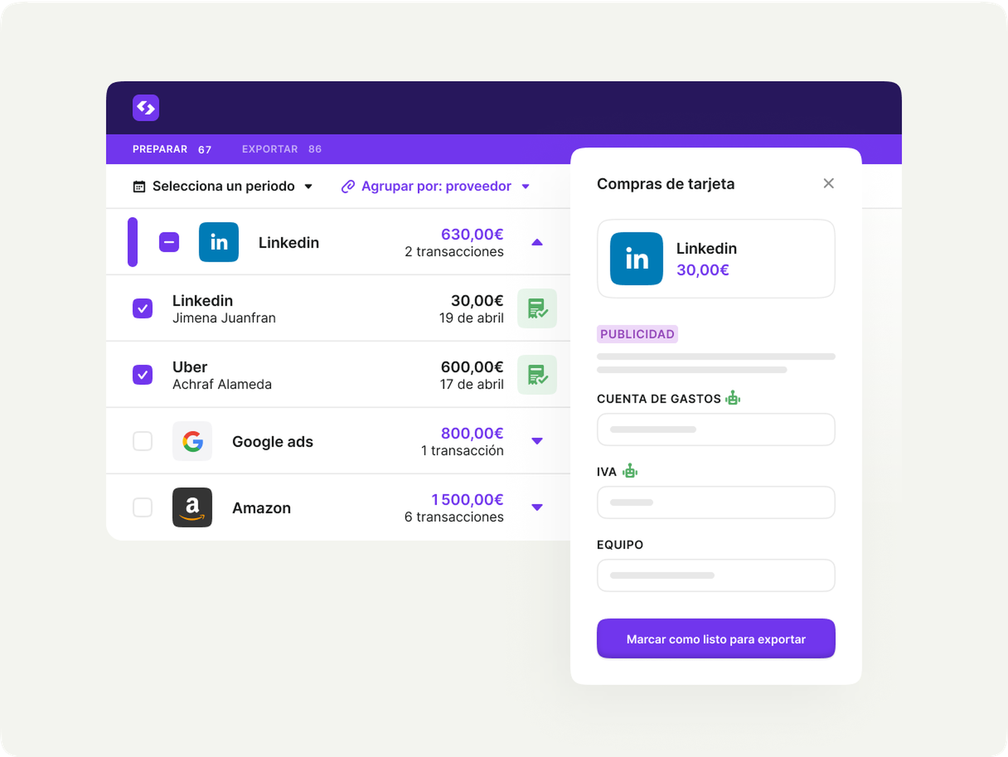Open receipt icon for Linkedin 30,00€ transaction
This screenshot has width=1008, height=757.
pyautogui.click(x=537, y=308)
